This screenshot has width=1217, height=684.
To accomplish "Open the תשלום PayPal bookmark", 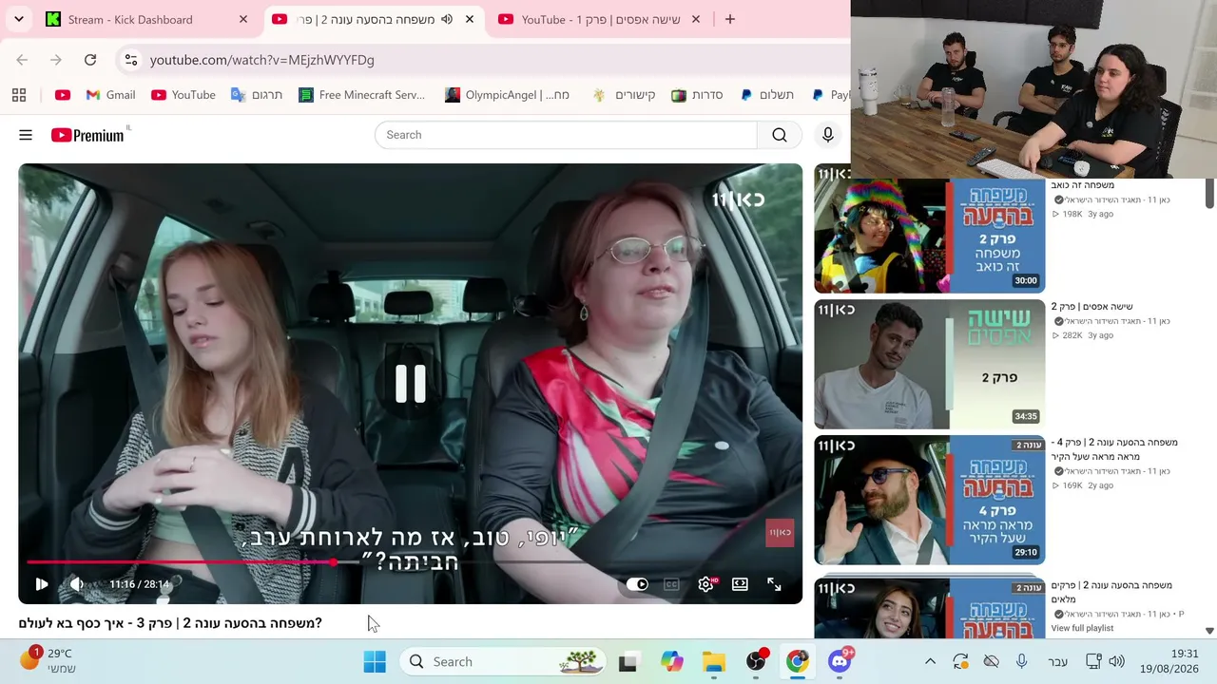I will click(x=766, y=95).
